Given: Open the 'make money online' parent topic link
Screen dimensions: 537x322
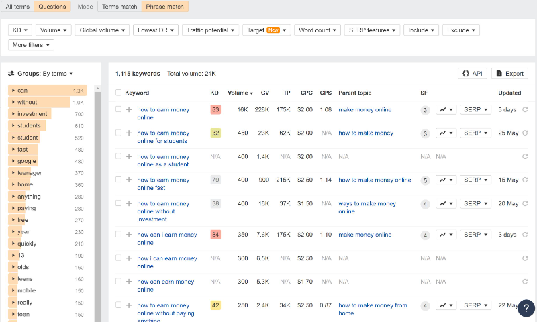Looking at the screenshot, I should tap(364, 109).
